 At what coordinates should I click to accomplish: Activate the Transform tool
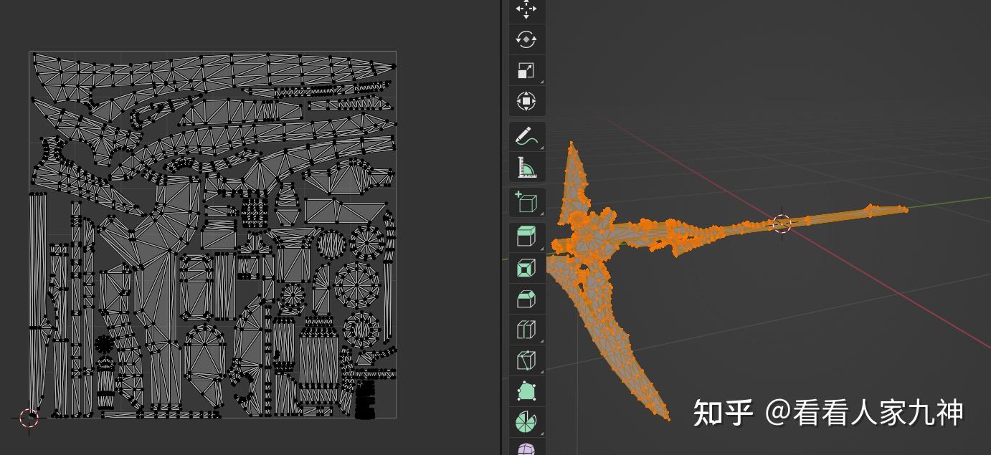tap(527, 101)
